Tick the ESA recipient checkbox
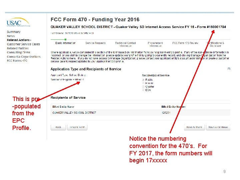 [x=143, y=90]
